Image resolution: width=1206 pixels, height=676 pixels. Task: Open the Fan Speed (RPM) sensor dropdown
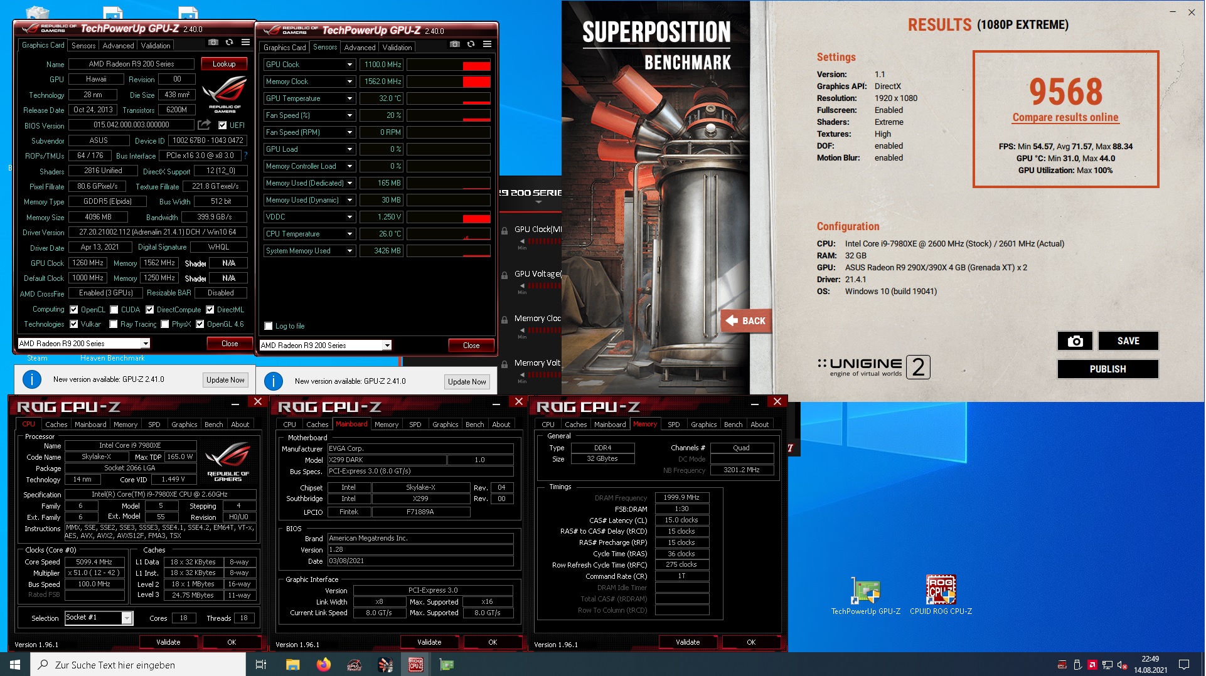point(350,132)
